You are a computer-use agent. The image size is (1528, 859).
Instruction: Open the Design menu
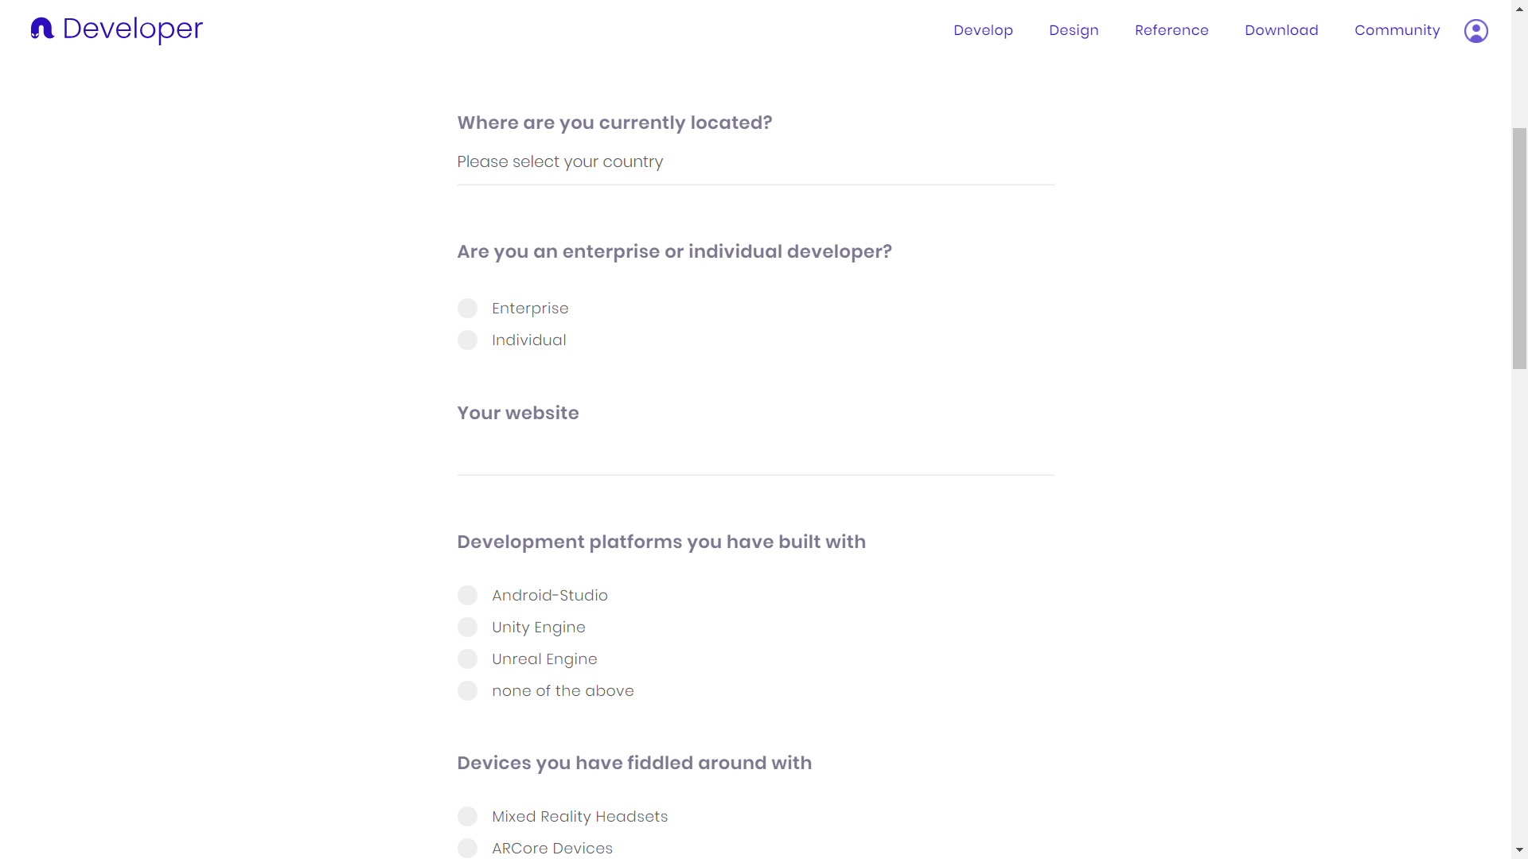(1074, 30)
